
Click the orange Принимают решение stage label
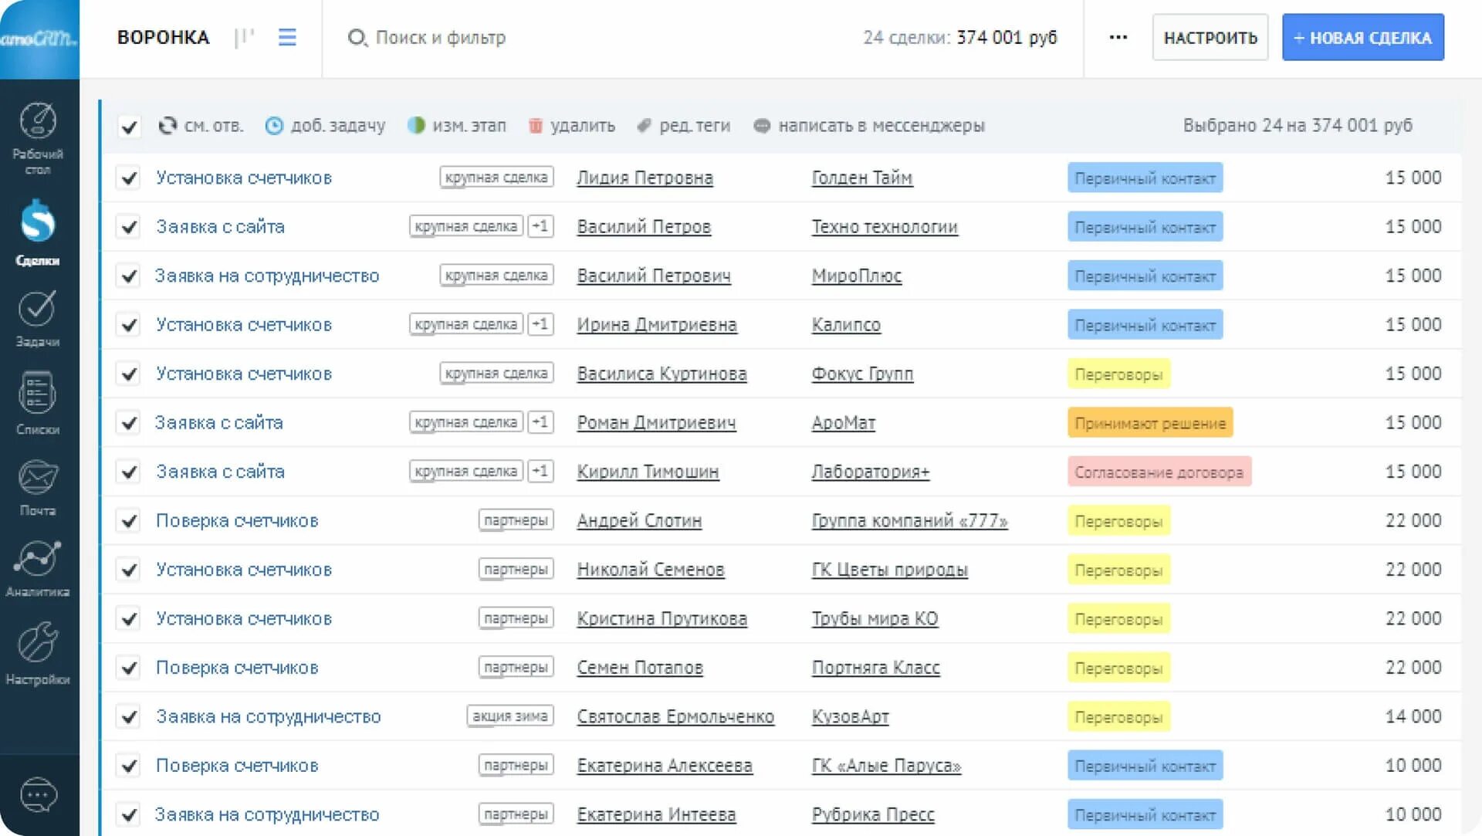click(1149, 423)
